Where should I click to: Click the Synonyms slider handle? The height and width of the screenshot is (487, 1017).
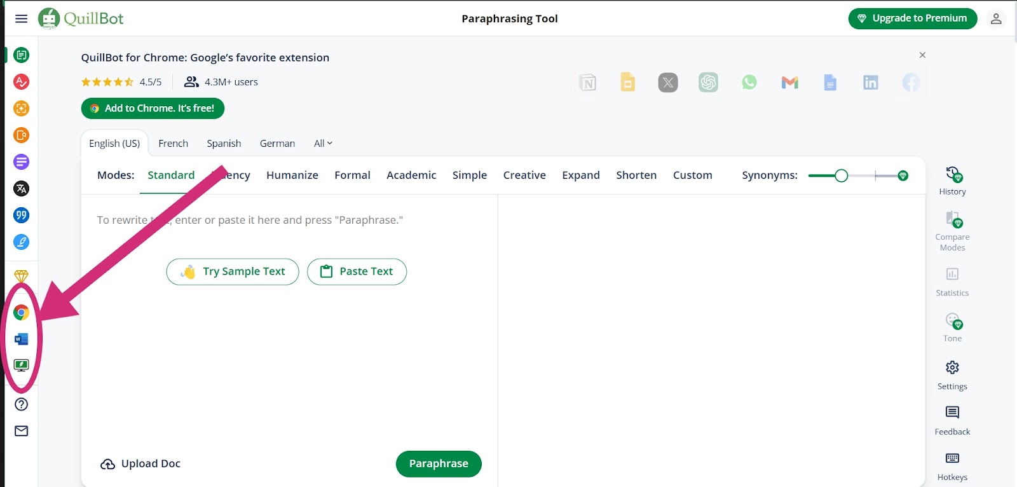pyautogui.click(x=842, y=175)
